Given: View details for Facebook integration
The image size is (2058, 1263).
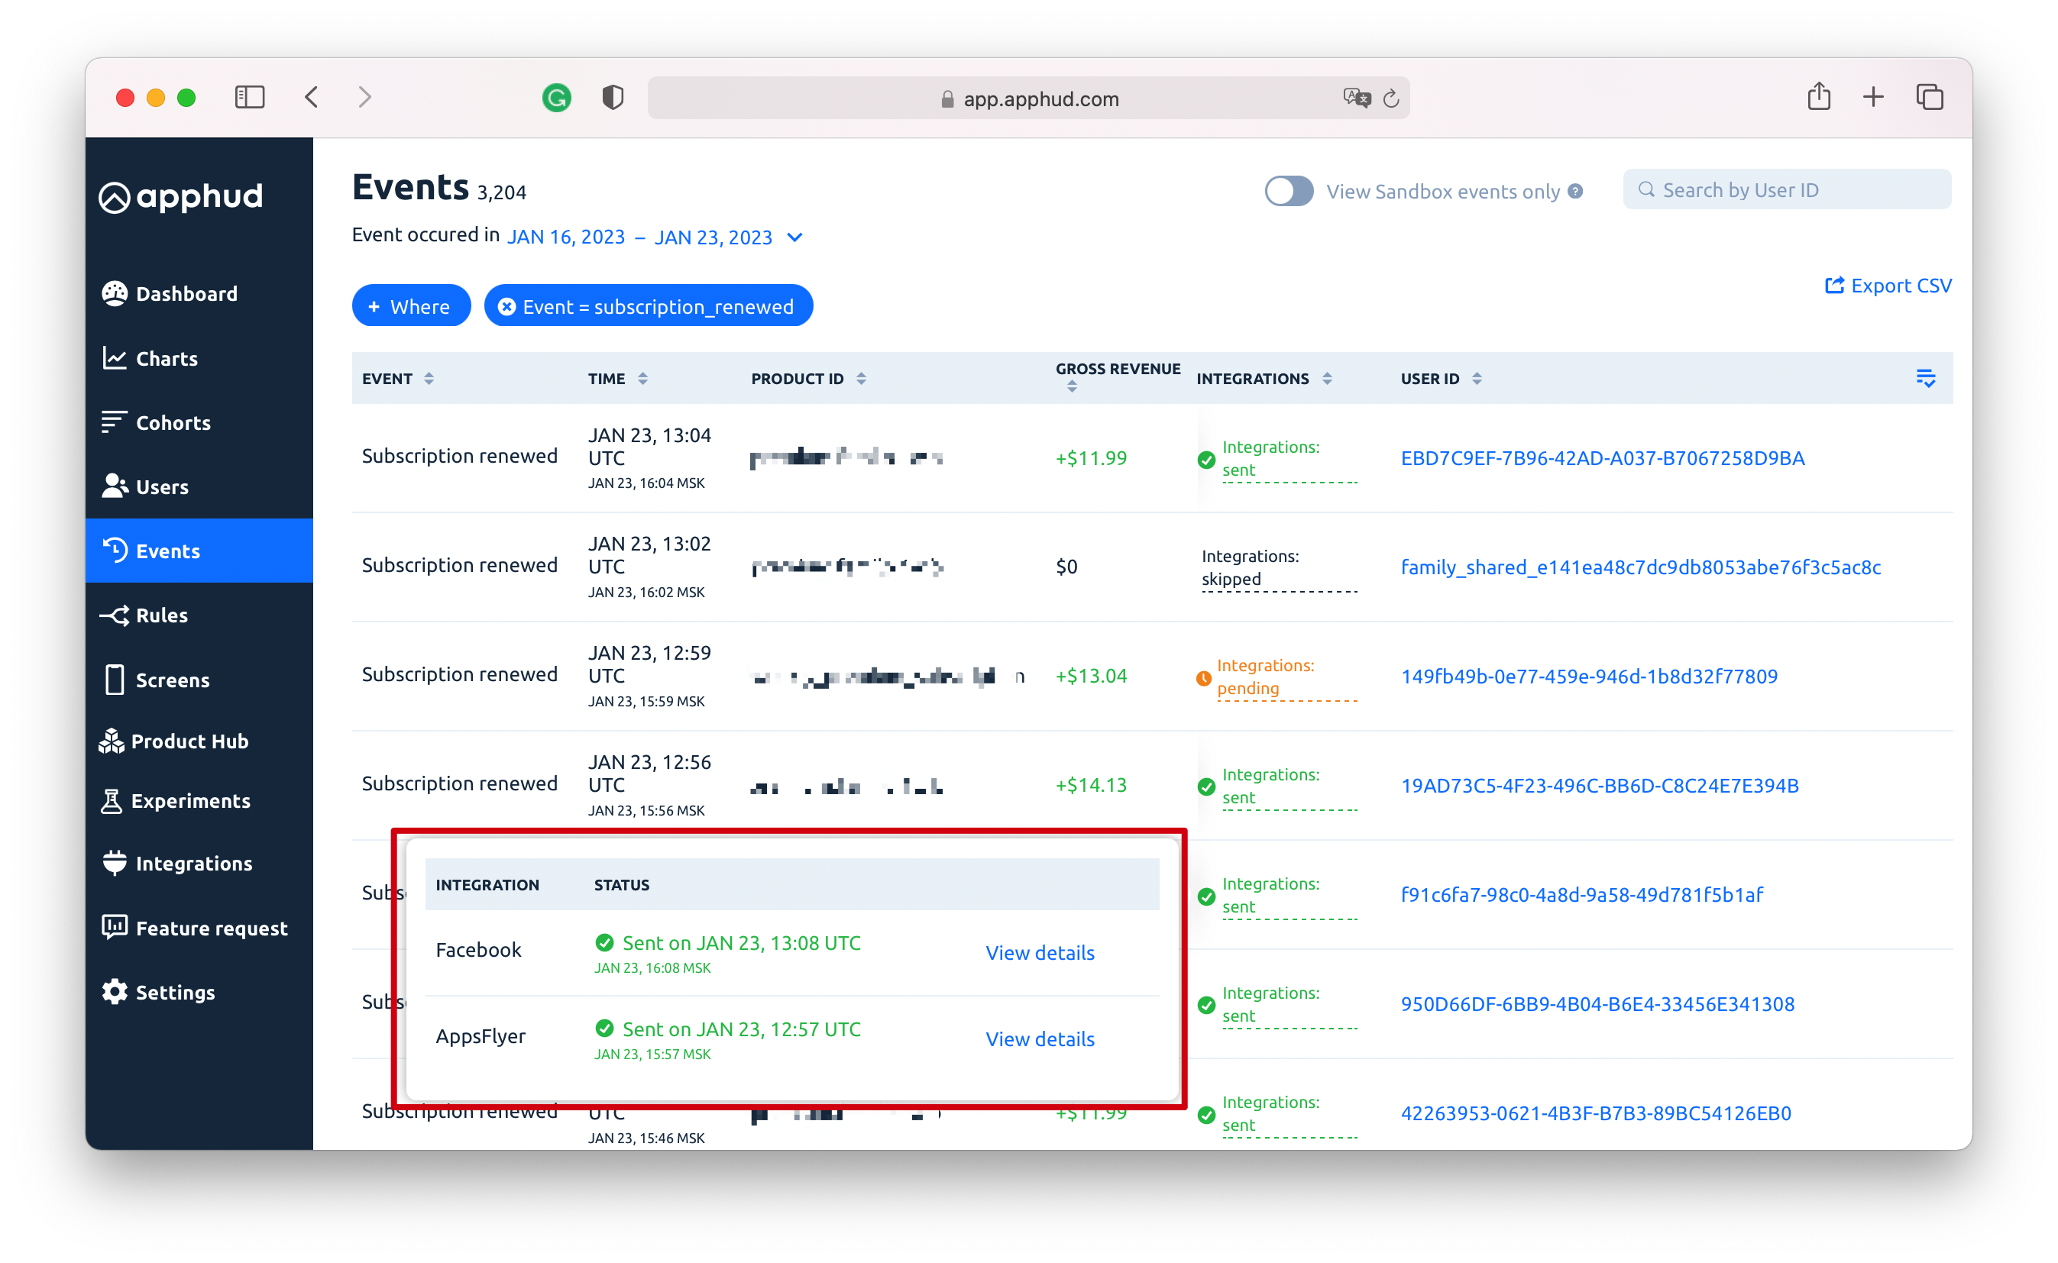Looking at the screenshot, I should click(1040, 952).
